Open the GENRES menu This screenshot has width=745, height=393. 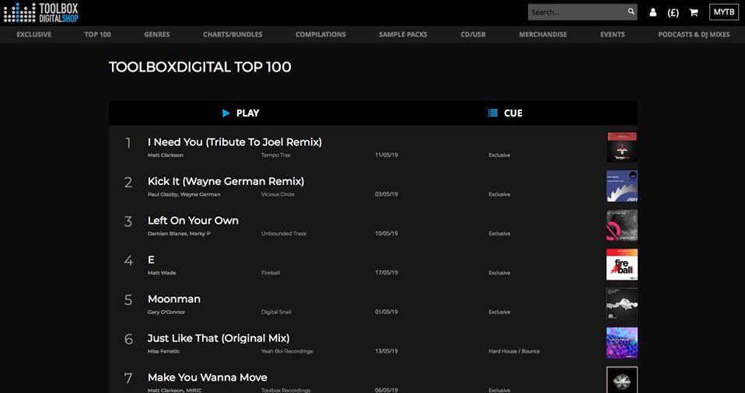coord(157,34)
